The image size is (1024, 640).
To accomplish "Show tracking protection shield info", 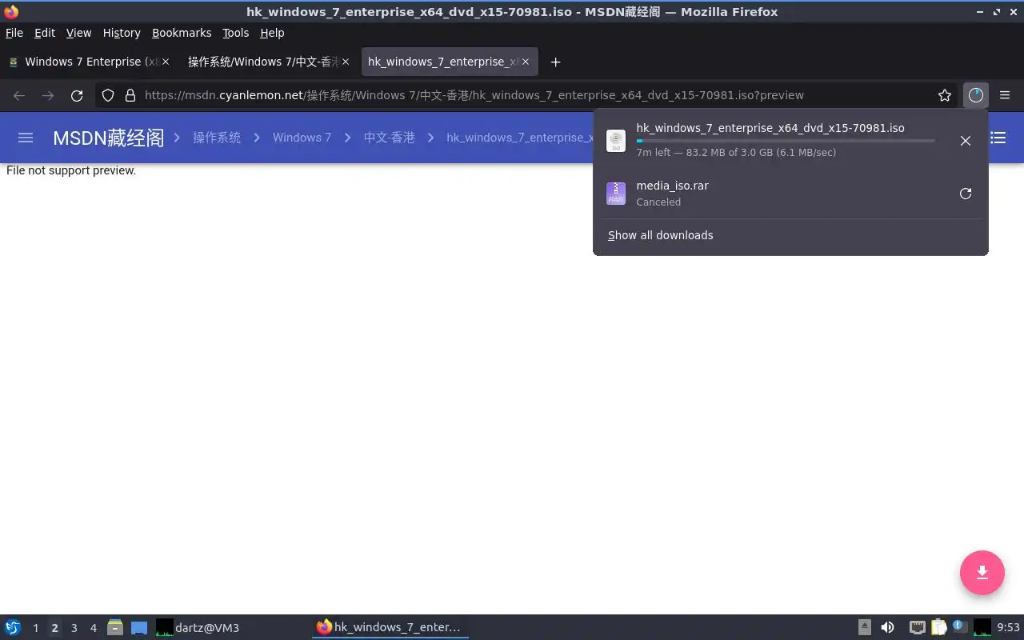I will pyautogui.click(x=108, y=95).
